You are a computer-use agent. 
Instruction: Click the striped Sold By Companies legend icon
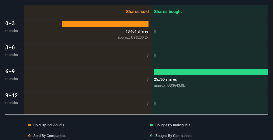point(29,136)
